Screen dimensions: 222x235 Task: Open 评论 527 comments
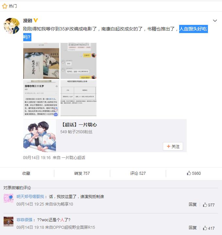click(138, 173)
